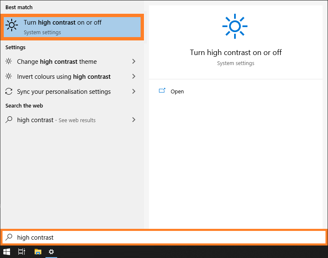
Task: Click the magnifier icon in the search box
Action: pos(9,237)
